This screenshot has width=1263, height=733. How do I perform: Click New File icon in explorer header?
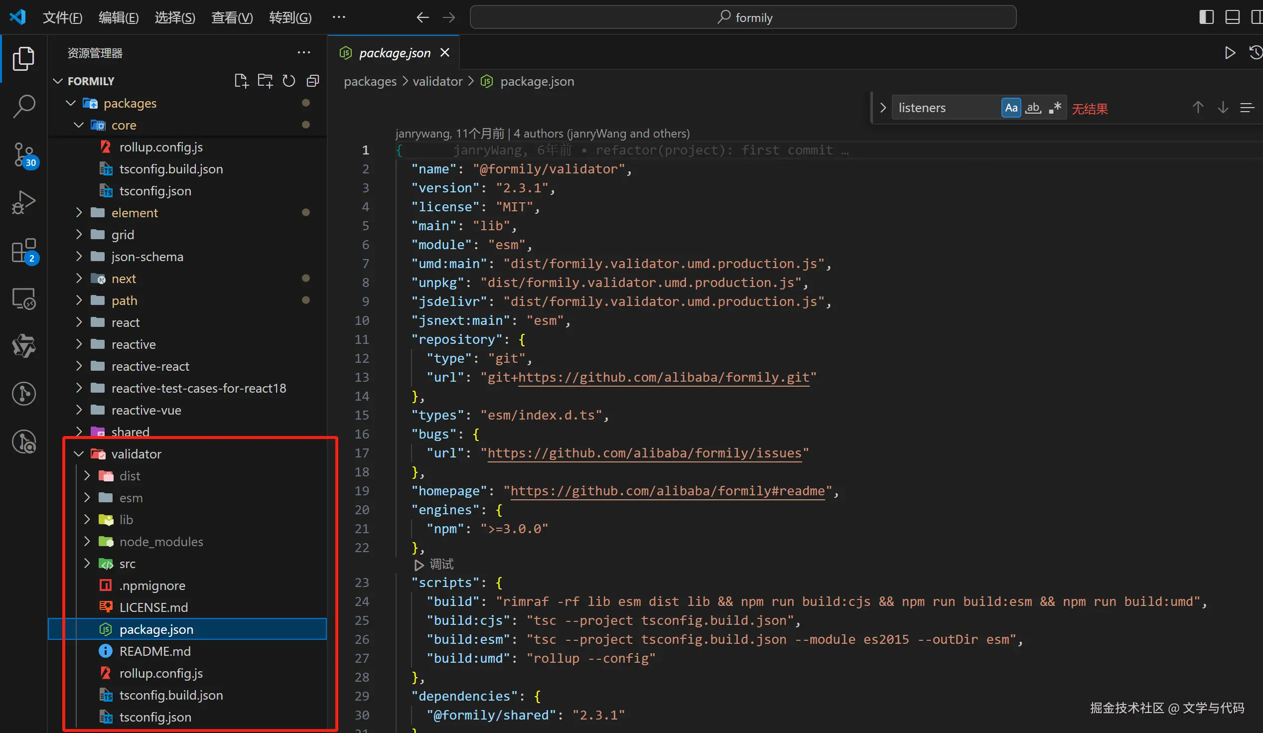pyautogui.click(x=241, y=81)
